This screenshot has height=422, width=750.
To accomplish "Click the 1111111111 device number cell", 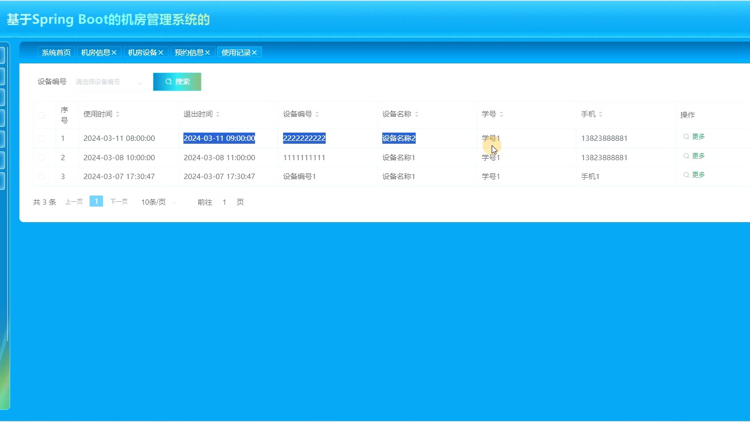I will (x=304, y=158).
